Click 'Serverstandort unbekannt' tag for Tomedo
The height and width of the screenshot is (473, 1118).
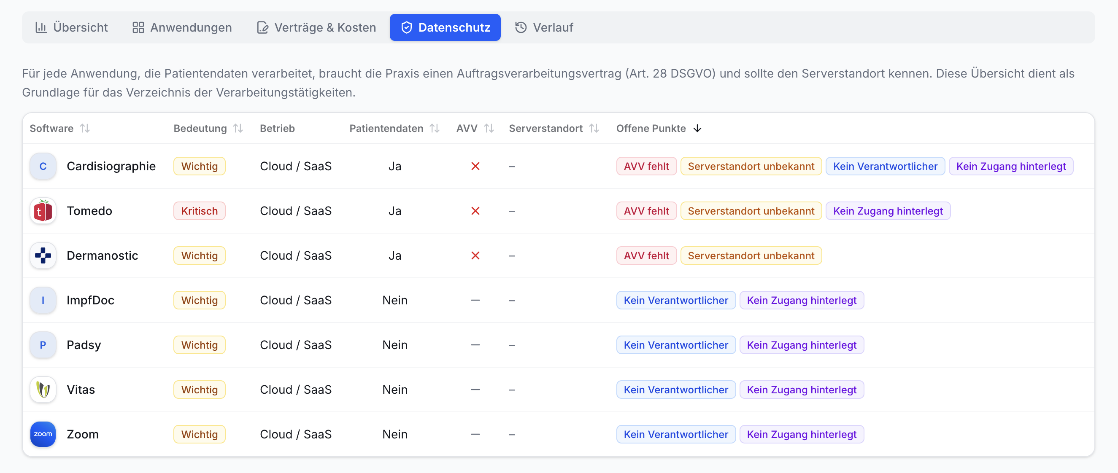[751, 211]
